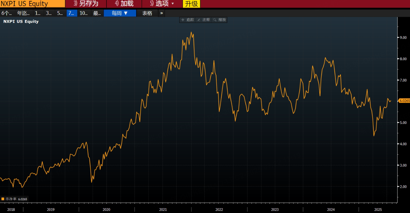
Task: Select the 最... max range tab
Action: pyautogui.click(x=97, y=13)
